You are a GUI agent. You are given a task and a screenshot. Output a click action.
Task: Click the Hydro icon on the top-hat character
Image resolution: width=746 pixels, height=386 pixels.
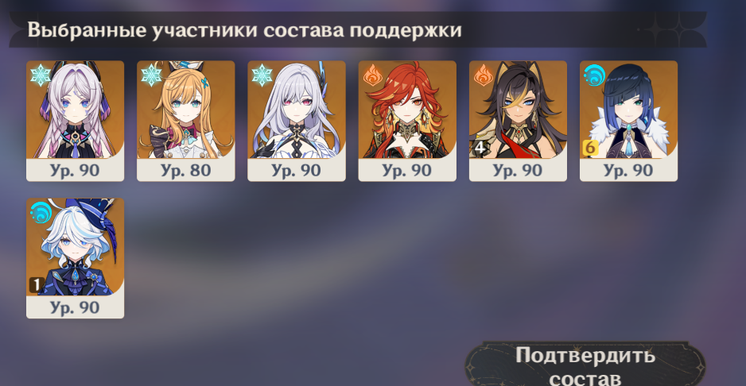coord(41,213)
